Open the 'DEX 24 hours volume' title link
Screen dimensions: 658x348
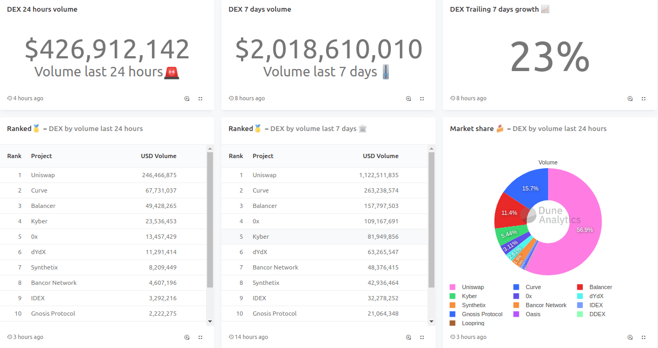coord(42,9)
